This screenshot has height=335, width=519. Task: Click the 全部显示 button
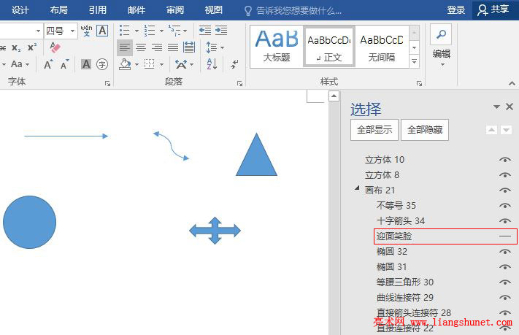[374, 130]
